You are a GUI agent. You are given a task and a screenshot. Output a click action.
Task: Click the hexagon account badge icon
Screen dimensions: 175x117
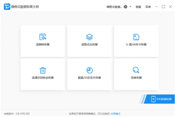pyautogui.click(x=126, y=7)
